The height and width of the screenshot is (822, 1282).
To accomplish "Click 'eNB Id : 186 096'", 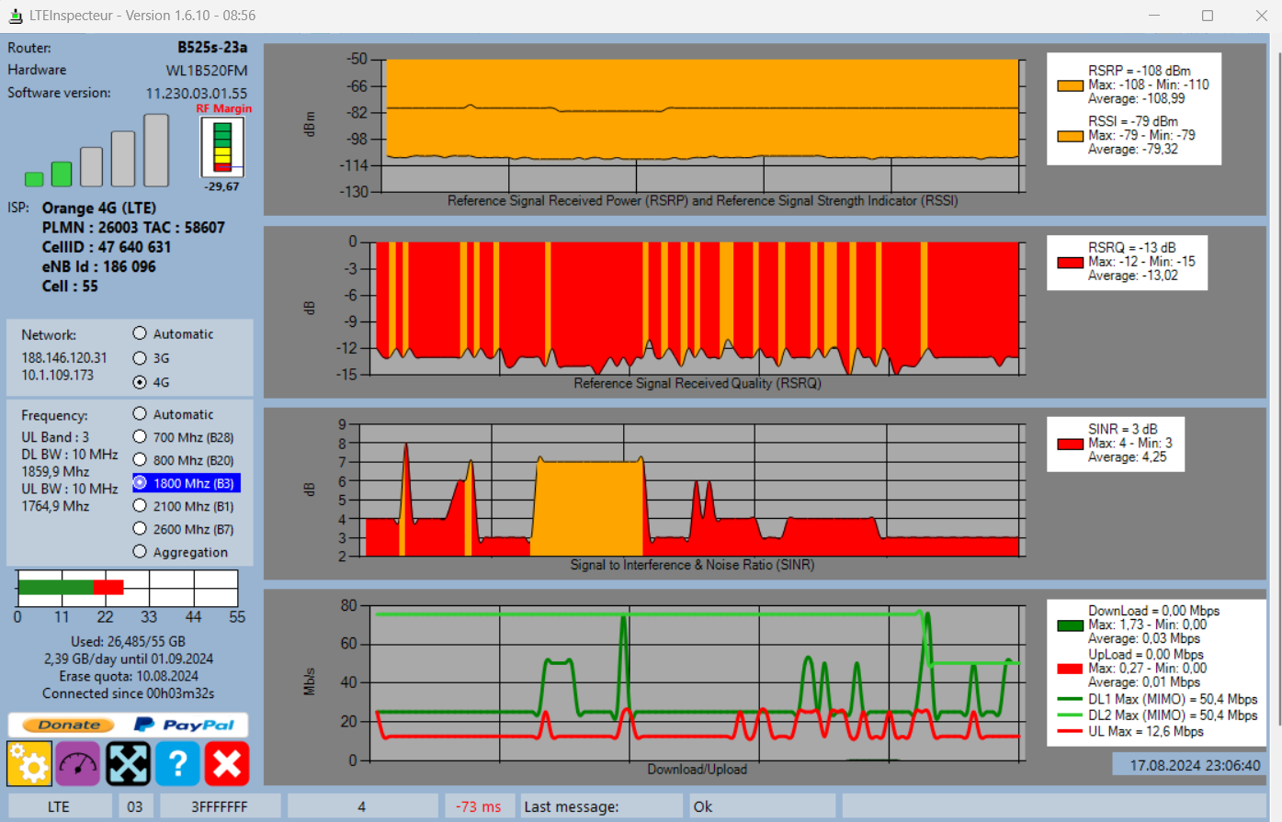I will [x=99, y=266].
